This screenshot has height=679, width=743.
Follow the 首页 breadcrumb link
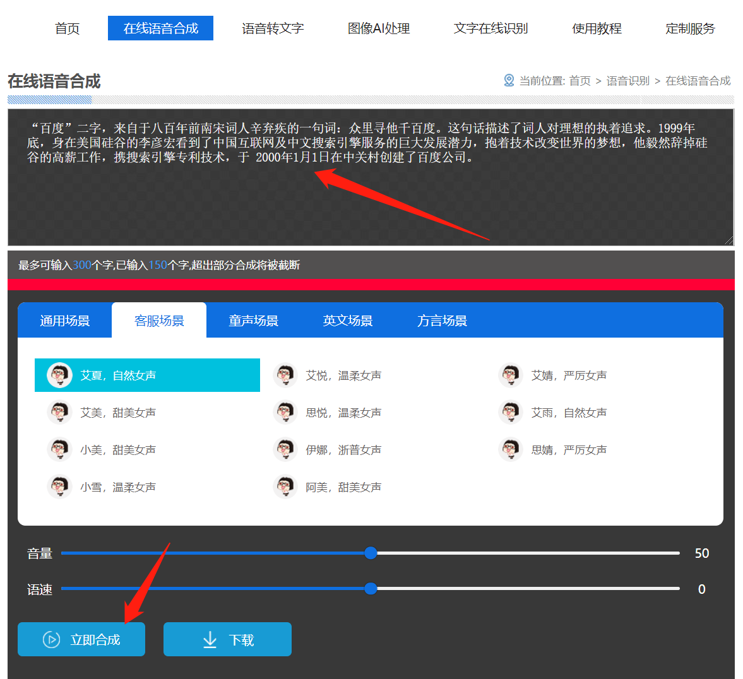point(580,81)
